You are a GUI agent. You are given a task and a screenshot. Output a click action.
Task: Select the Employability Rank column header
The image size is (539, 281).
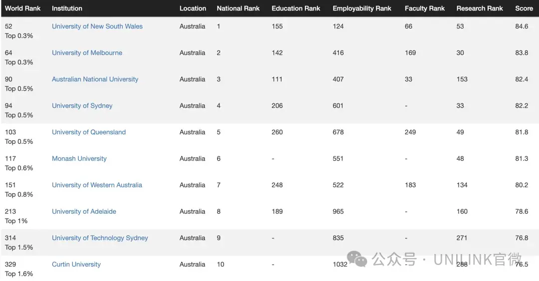pos(362,8)
